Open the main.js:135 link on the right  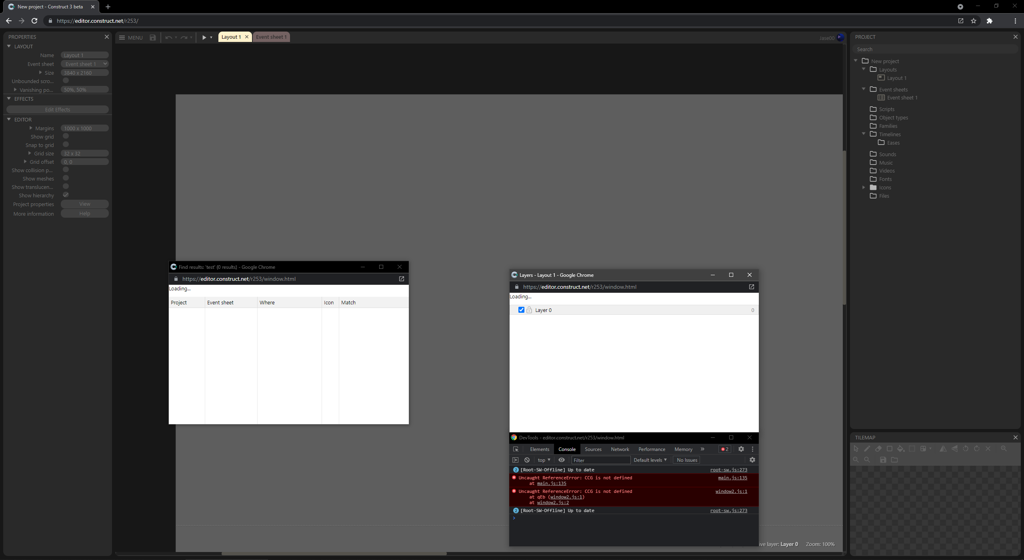click(732, 478)
